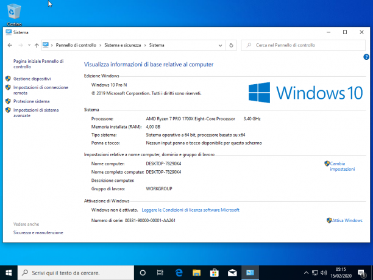
Task: Open notification center icon
Action: [361, 273]
